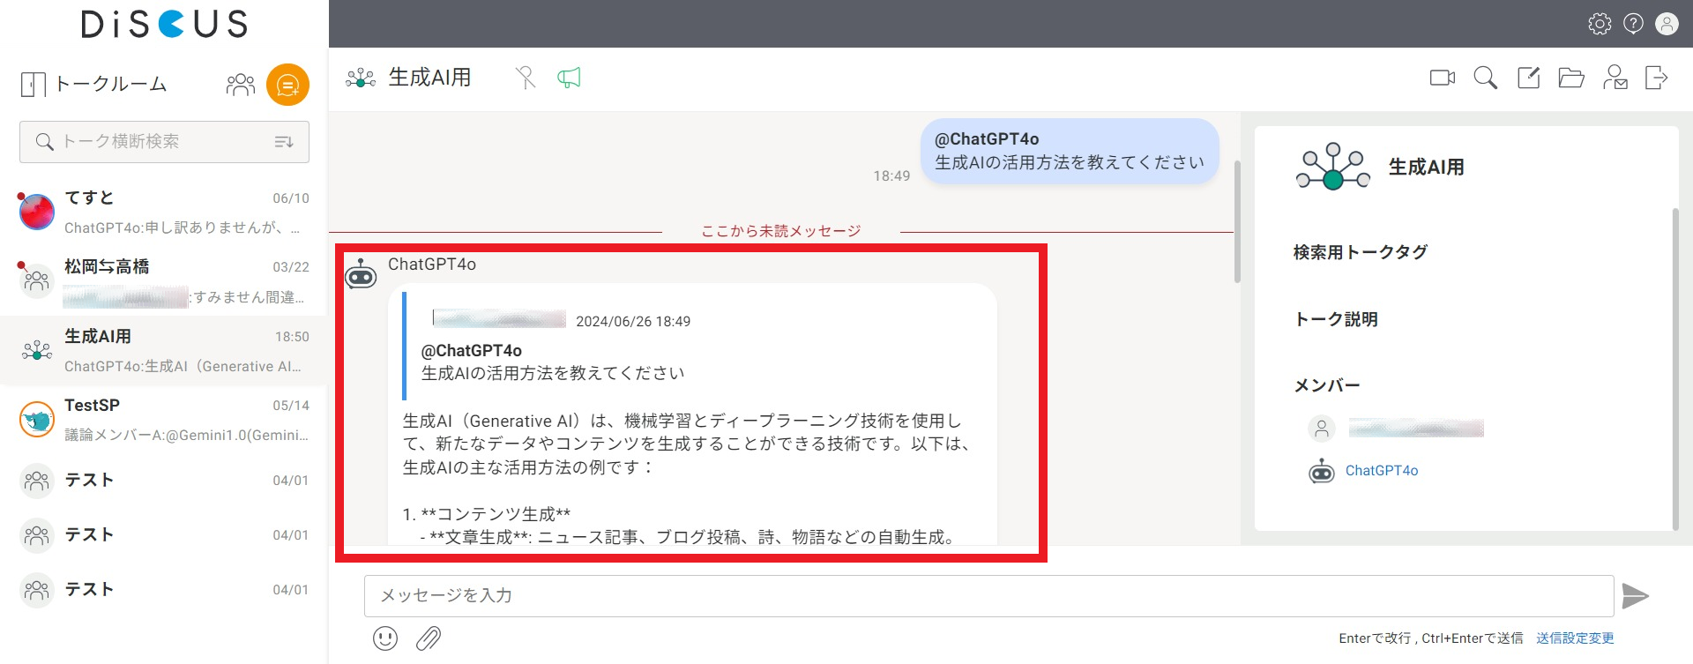Open emoji picker smiley icon
The width and height of the screenshot is (1693, 664).
tap(385, 638)
